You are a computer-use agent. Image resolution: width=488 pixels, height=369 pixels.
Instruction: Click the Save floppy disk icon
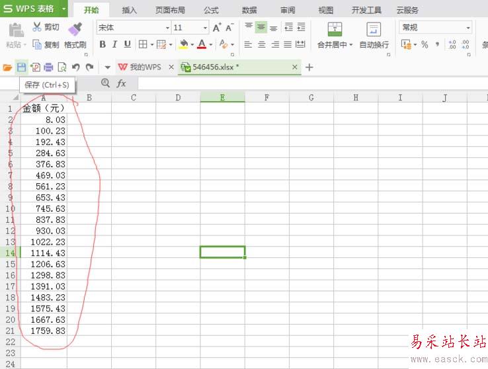coord(21,67)
